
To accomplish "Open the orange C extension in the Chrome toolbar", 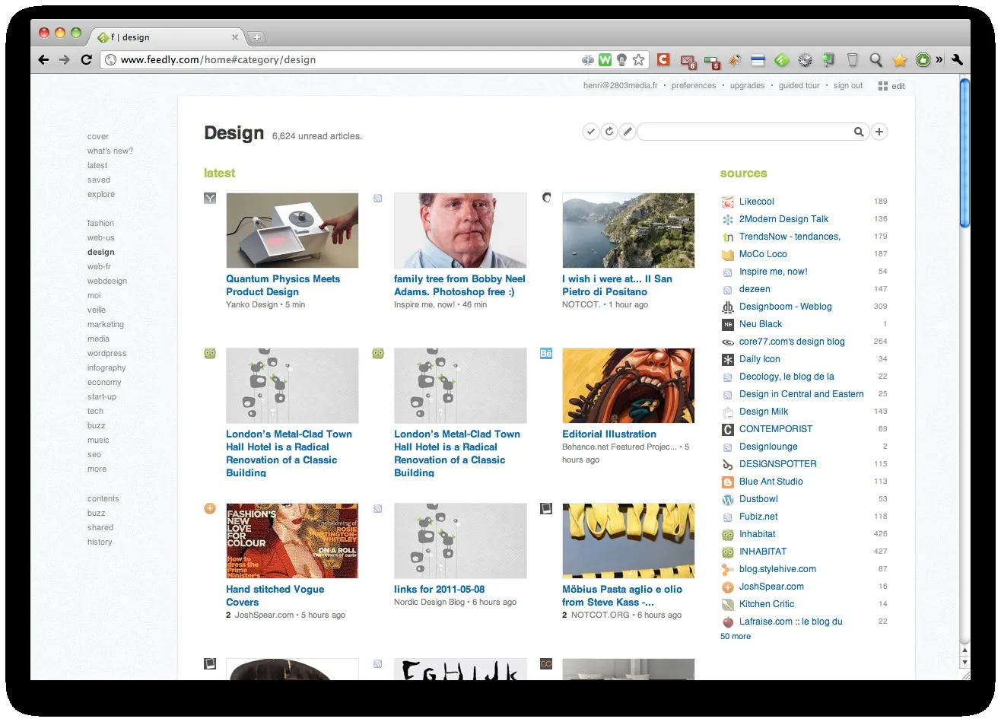I will [x=664, y=59].
